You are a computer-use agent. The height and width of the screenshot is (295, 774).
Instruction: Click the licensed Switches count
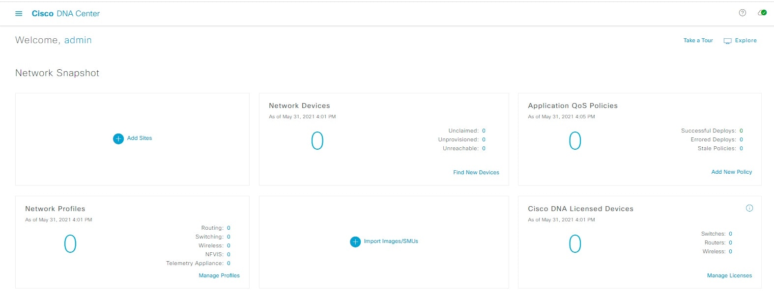point(730,234)
